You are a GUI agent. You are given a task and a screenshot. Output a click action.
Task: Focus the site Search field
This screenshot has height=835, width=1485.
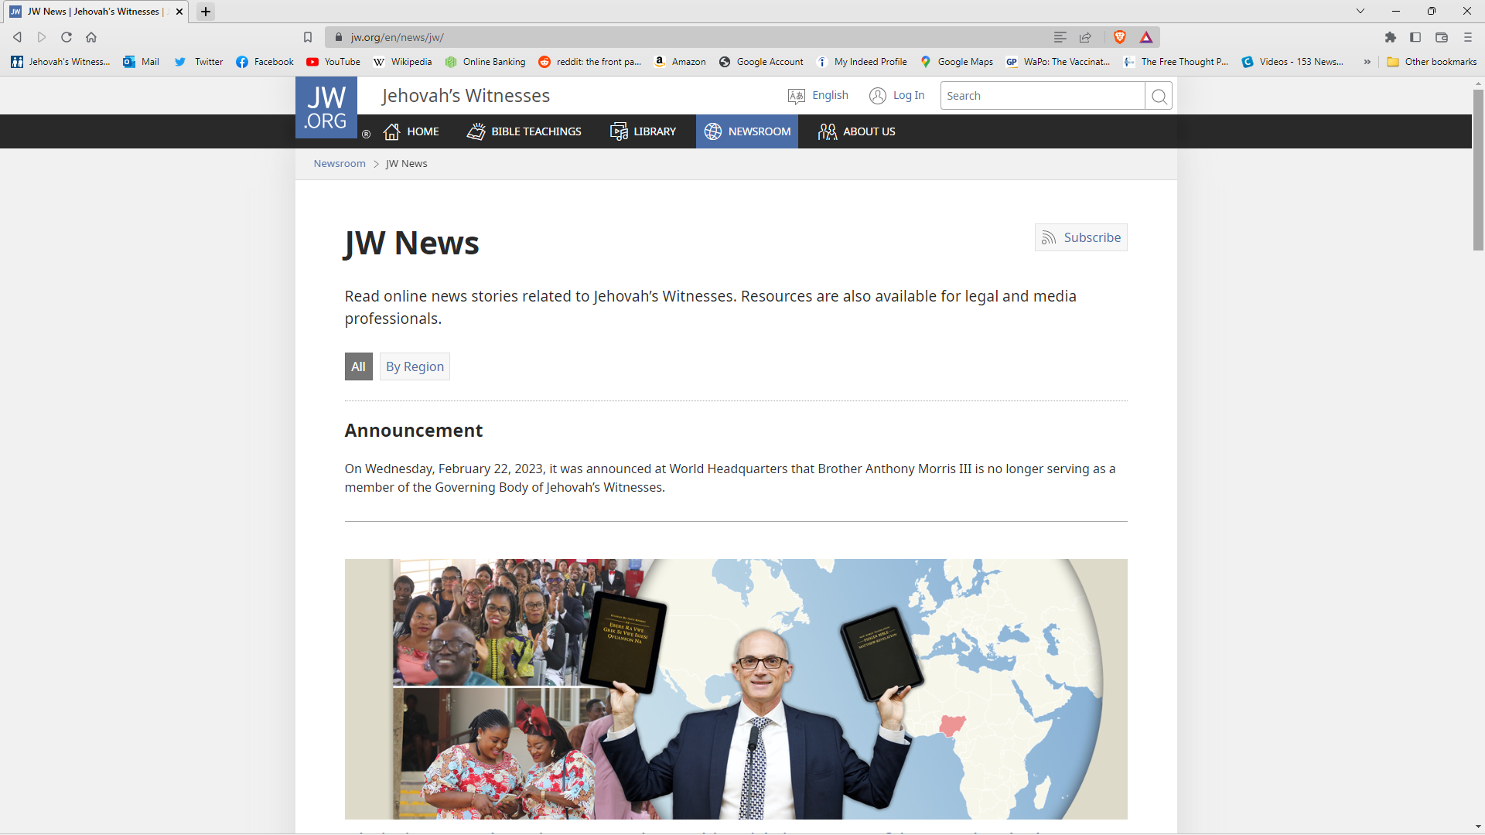1042,95
